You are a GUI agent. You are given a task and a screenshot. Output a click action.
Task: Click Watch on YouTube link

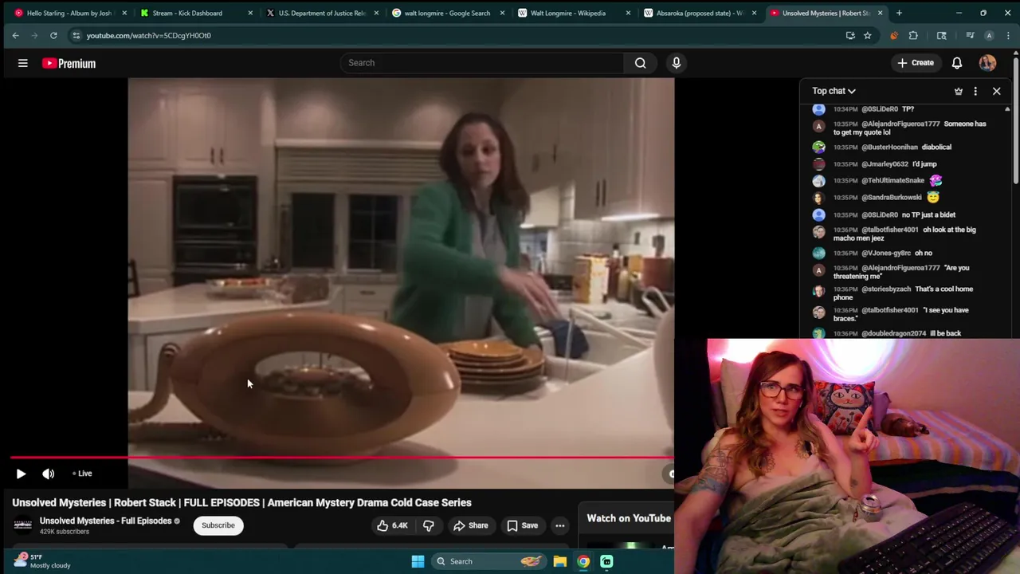click(629, 518)
